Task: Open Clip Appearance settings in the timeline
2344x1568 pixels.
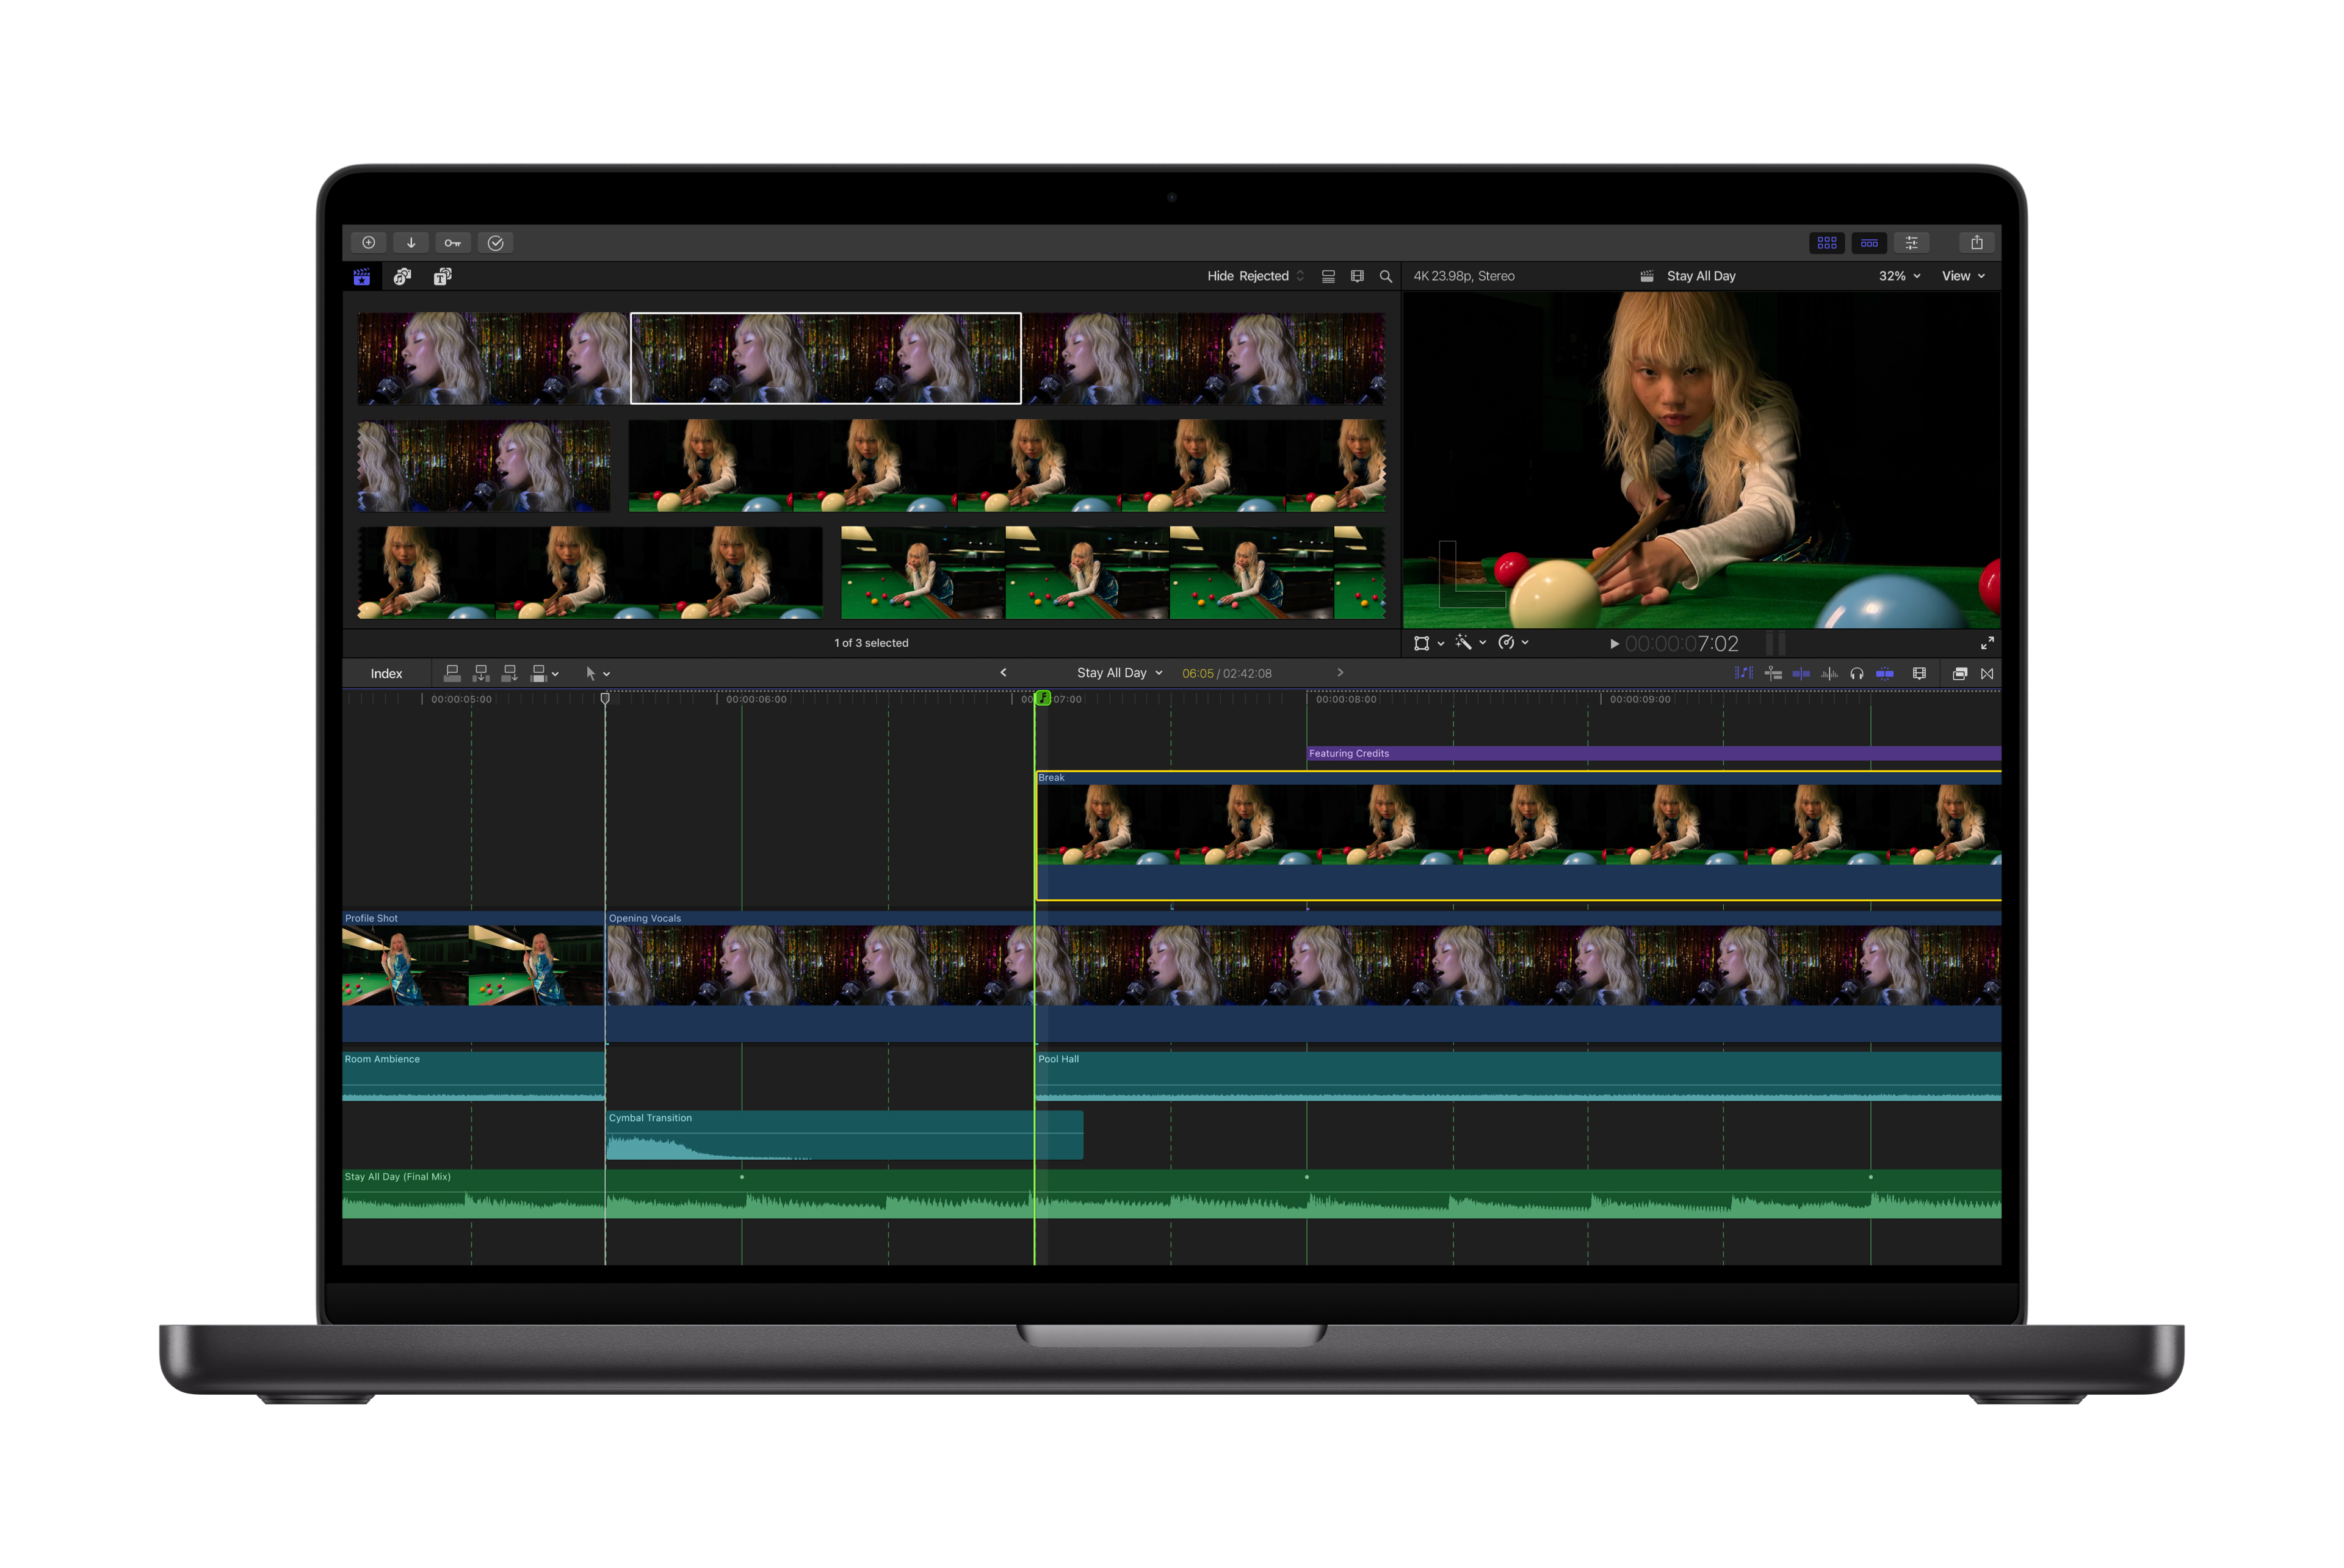Action: (1920, 673)
